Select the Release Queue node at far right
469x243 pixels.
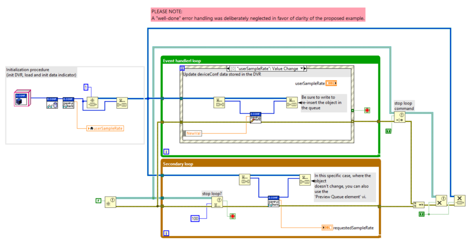coord(459,200)
